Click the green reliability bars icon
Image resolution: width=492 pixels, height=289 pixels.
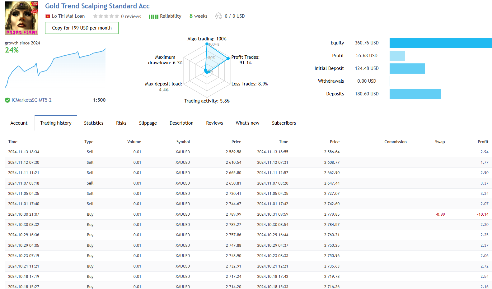click(x=154, y=16)
